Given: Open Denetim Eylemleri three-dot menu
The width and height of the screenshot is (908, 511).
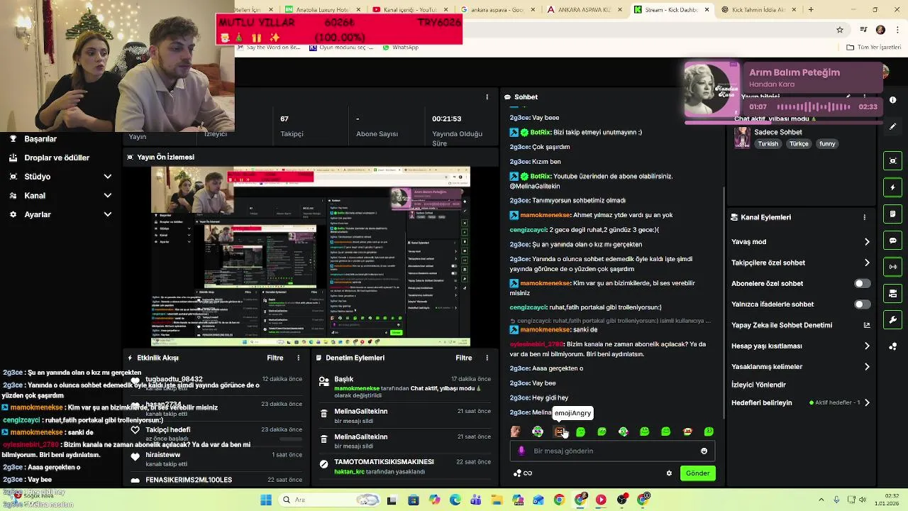Looking at the screenshot, I should tap(487, 358).
